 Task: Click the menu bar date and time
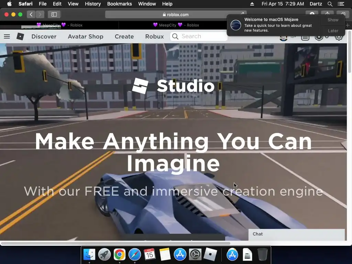pyautogui.click(x=283, y=4)
